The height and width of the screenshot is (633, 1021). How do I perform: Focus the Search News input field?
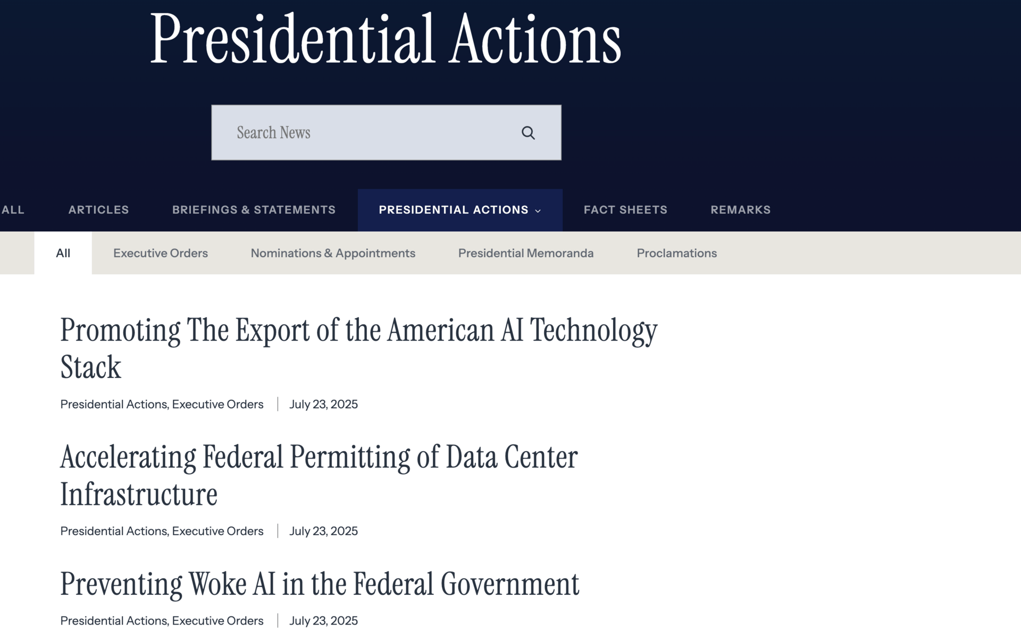pyautogui.click(x=386, y=132)
